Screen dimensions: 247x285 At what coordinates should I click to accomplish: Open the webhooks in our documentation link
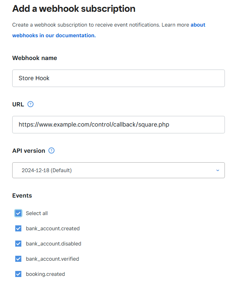54,35
